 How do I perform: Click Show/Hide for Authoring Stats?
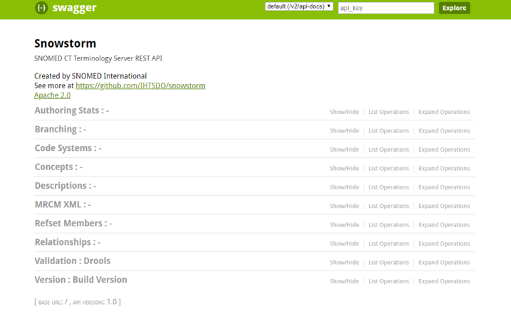[344, 112]
